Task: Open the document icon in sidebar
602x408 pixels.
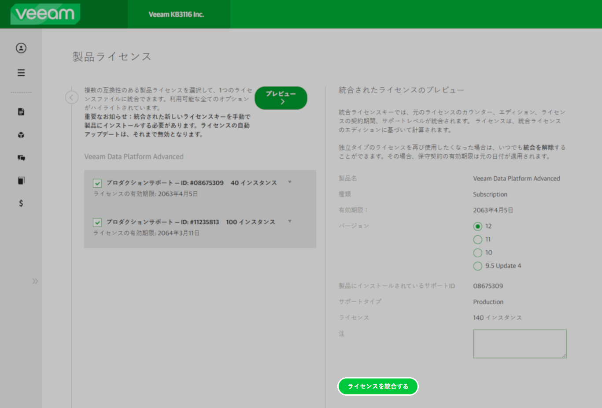Action: [21, 111]
